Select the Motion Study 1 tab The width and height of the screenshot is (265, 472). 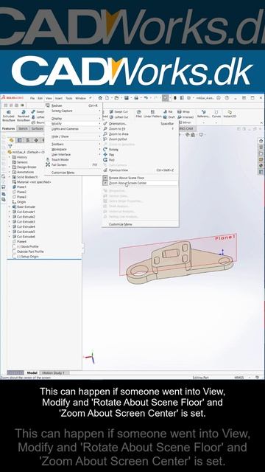point(54,372)
